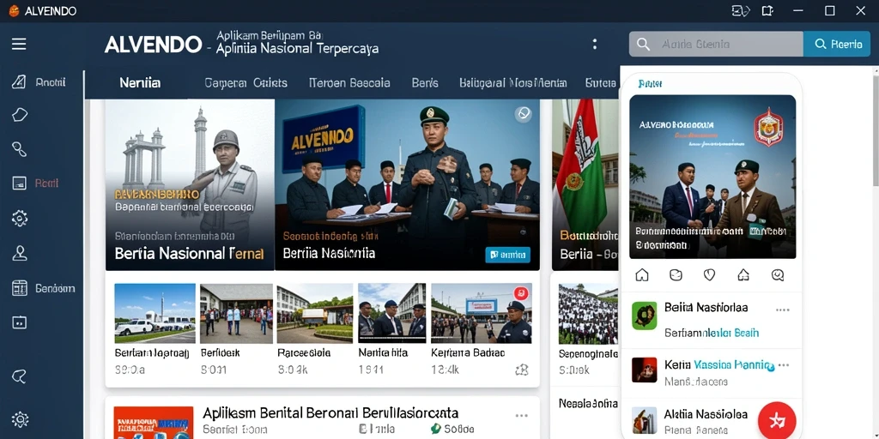879x439 pixels.
Task: Select the first sidebar item with pen icon
Action: [x=19, y=82]
